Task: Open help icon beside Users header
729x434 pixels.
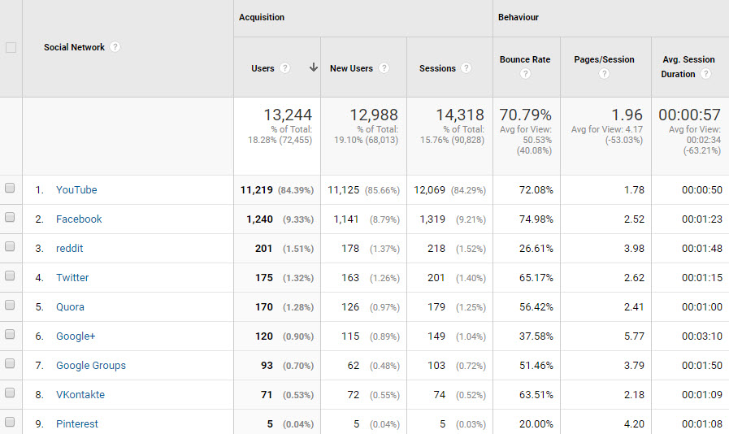Action: [x=284, y=68]
